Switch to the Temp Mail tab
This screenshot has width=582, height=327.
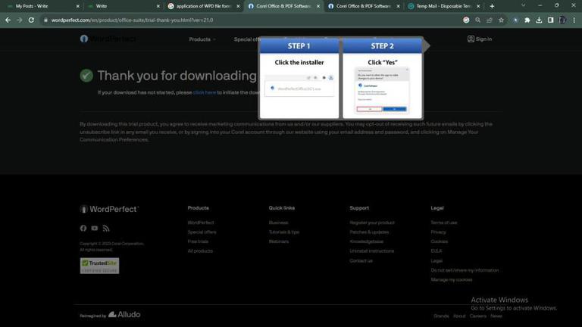tap(443, 6)
